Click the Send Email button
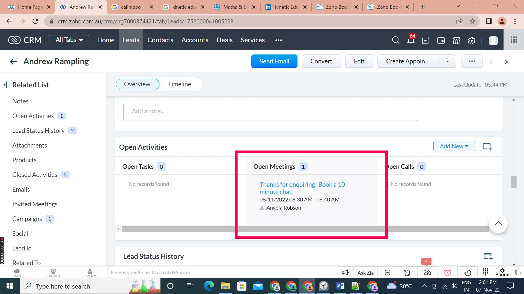The width and height of the screenshot is (524, 294). click(x=274, y=61)
